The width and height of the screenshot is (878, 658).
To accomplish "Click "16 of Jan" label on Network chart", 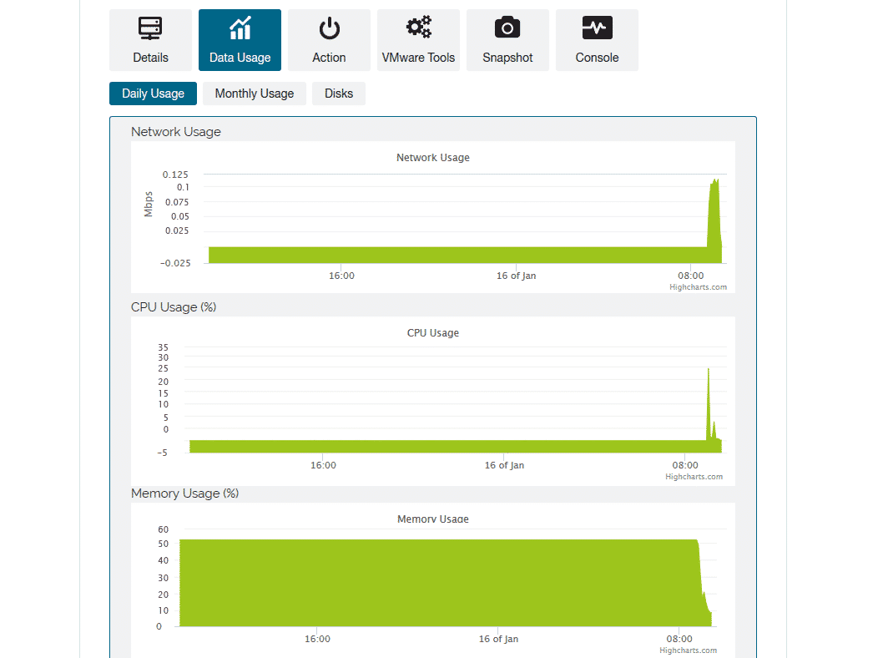I will [516, 276].
